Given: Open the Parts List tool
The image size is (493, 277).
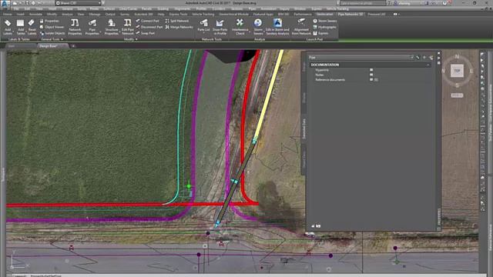Looking at the screenshot, I should [x=203, y=25].
